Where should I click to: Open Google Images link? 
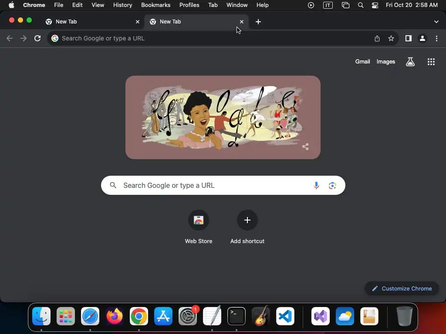(x=386, y=62)
